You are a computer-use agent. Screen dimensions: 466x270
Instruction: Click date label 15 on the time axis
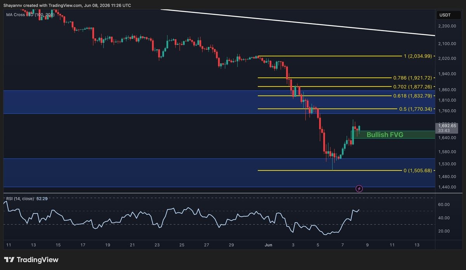point(58,245)
